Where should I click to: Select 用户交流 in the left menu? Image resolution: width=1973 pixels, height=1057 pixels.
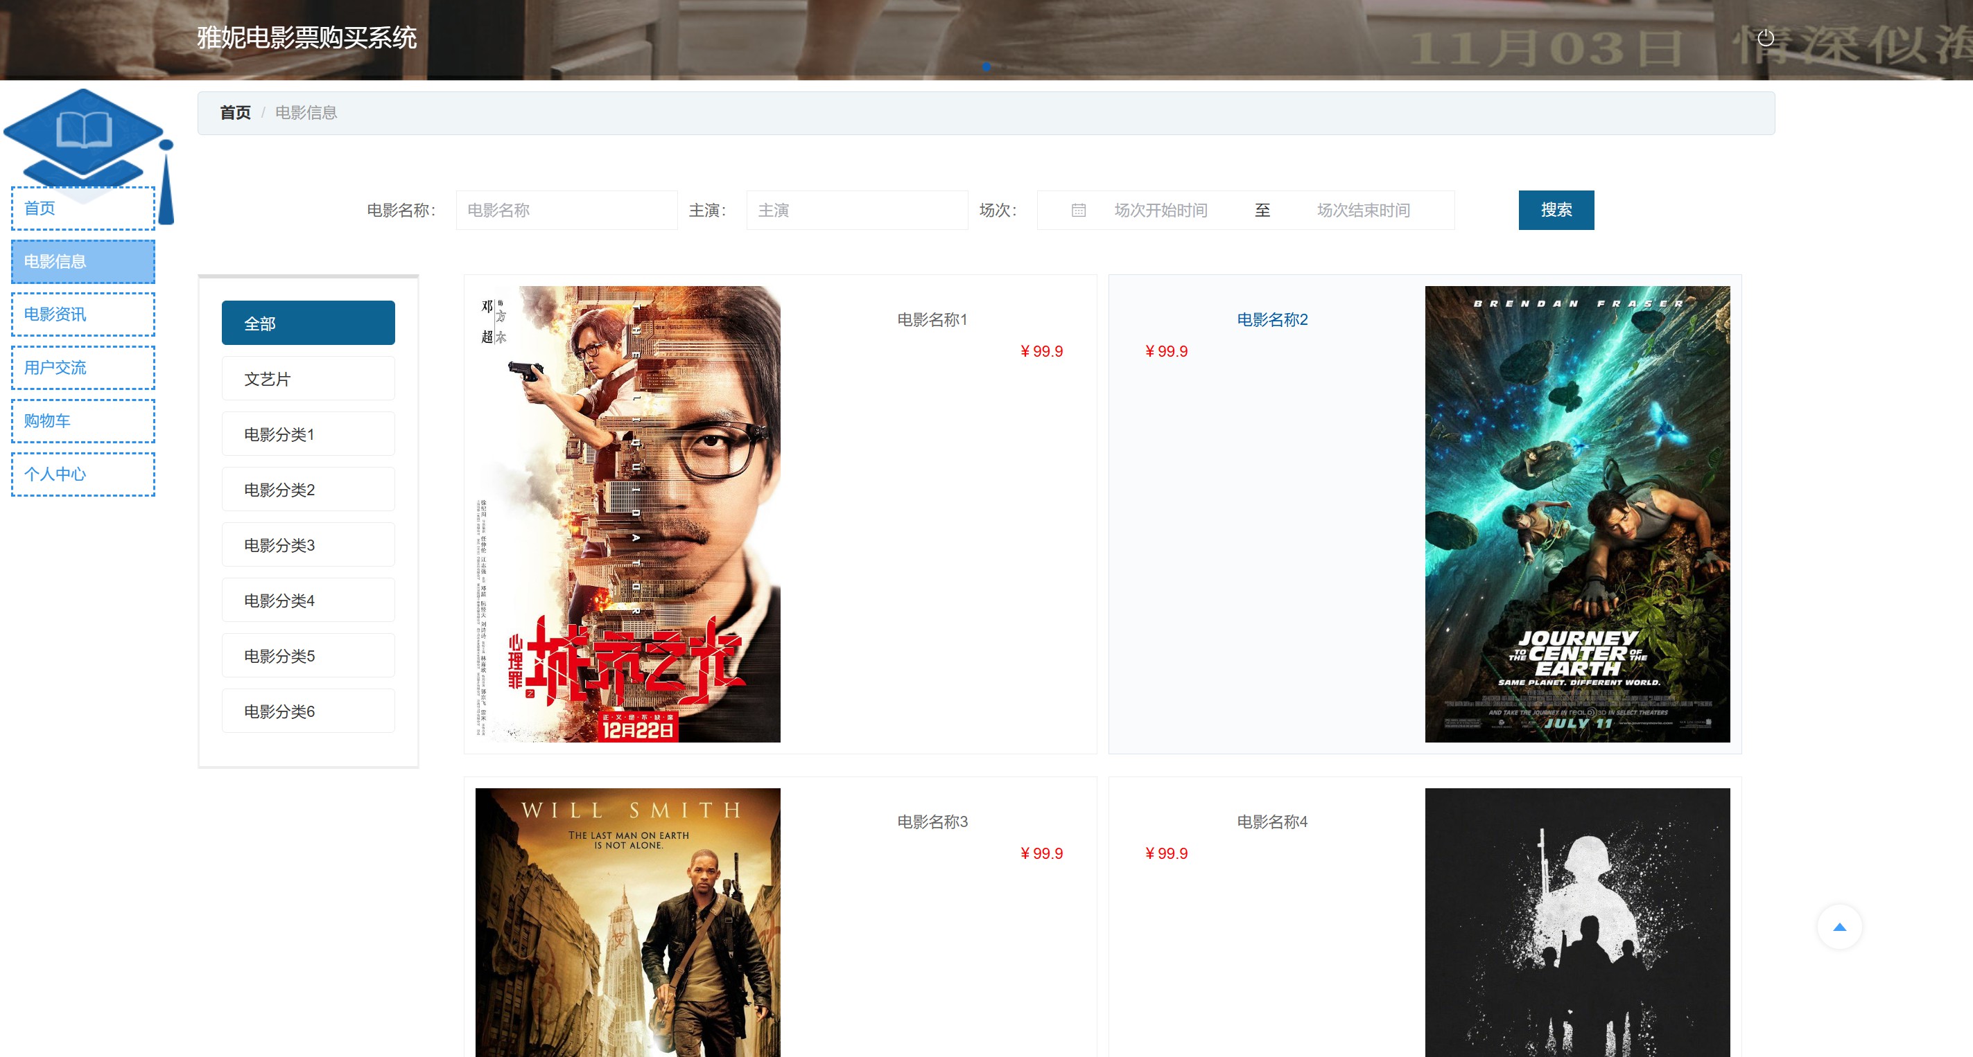[x=82, y=367]
